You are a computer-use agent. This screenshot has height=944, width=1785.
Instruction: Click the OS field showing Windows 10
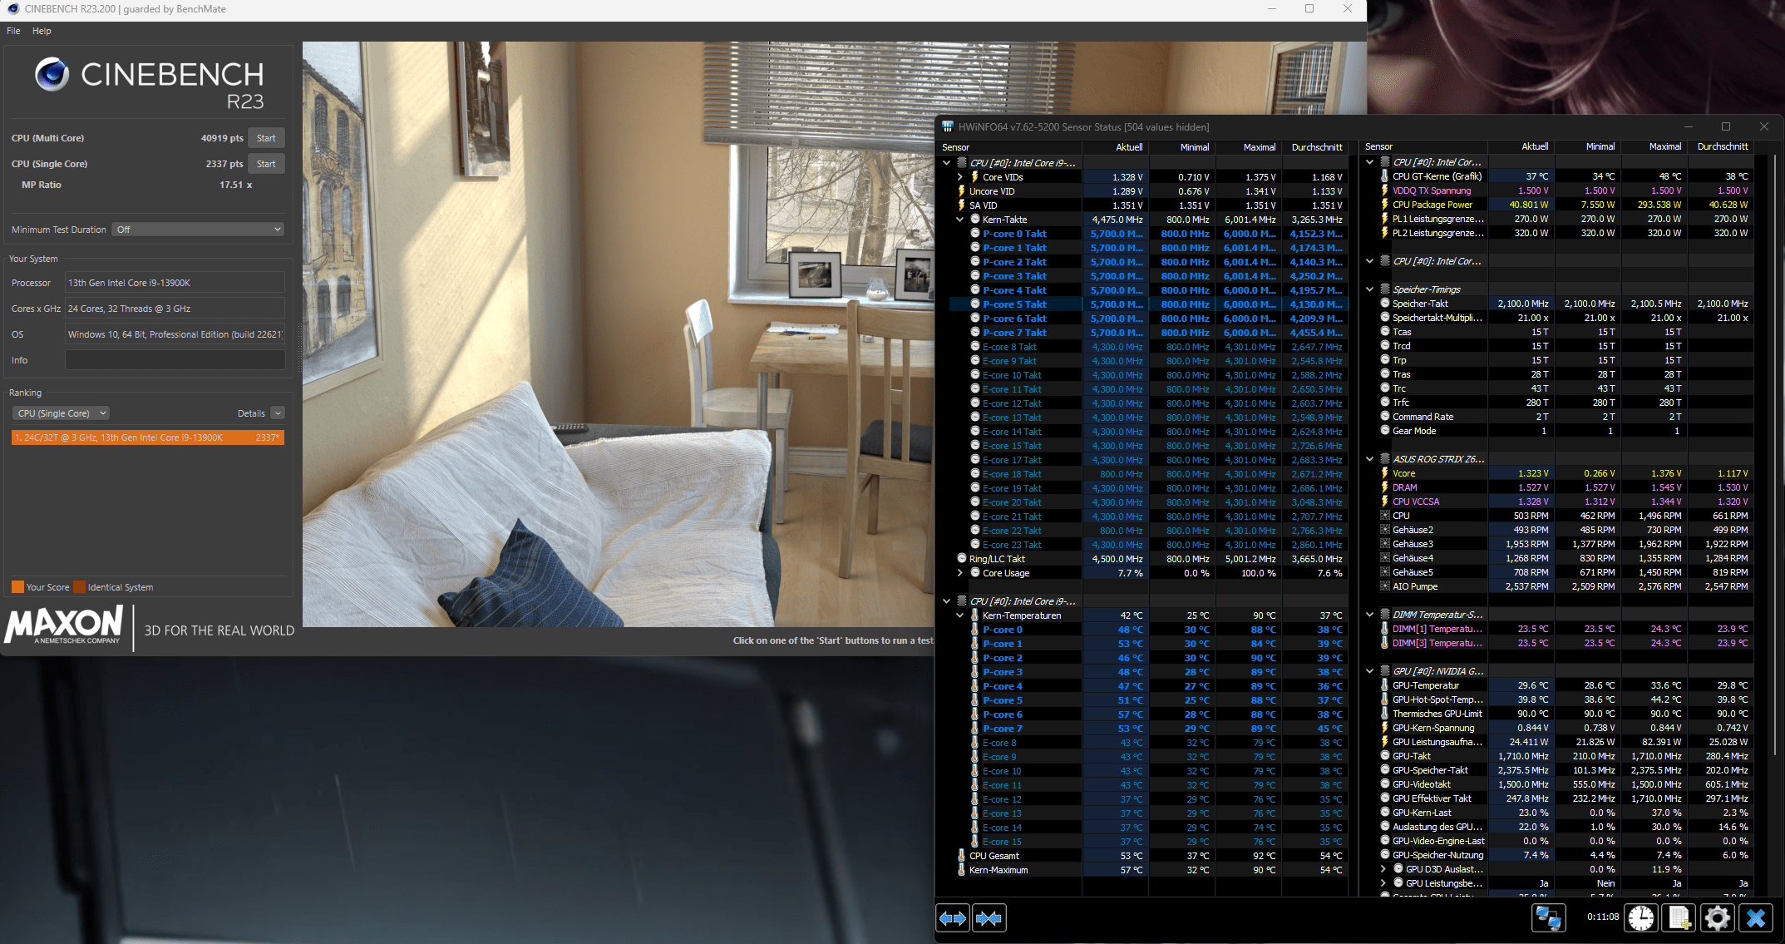(x=175, y=334)
